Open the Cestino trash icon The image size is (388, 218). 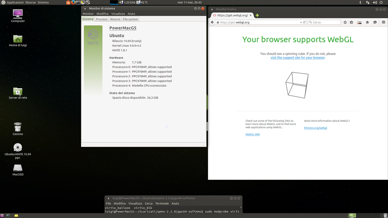18,129
